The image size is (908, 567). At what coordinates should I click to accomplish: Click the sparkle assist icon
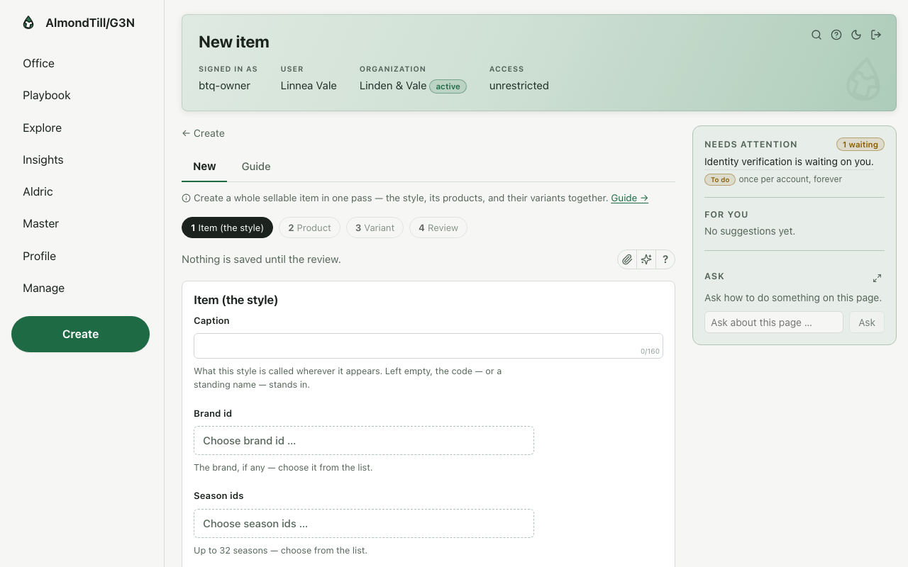(646, 259)
